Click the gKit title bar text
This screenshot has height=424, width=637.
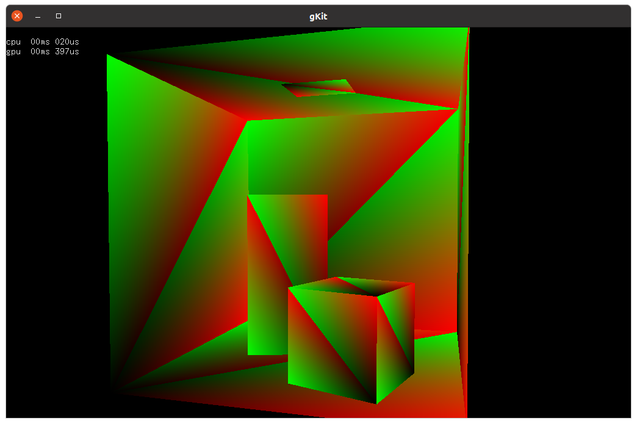318,16
